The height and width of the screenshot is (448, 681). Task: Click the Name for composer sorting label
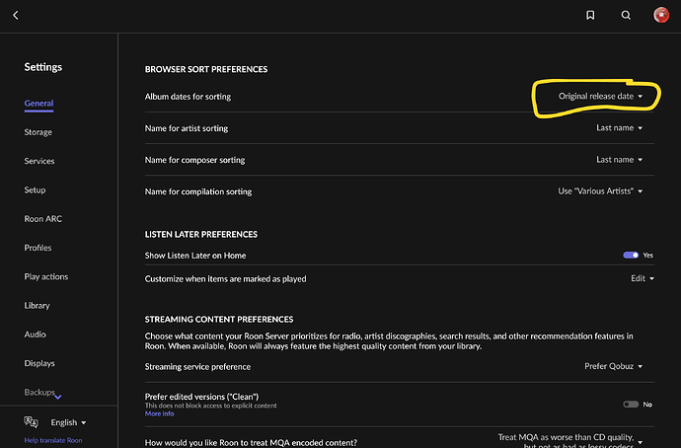[194, 160]
